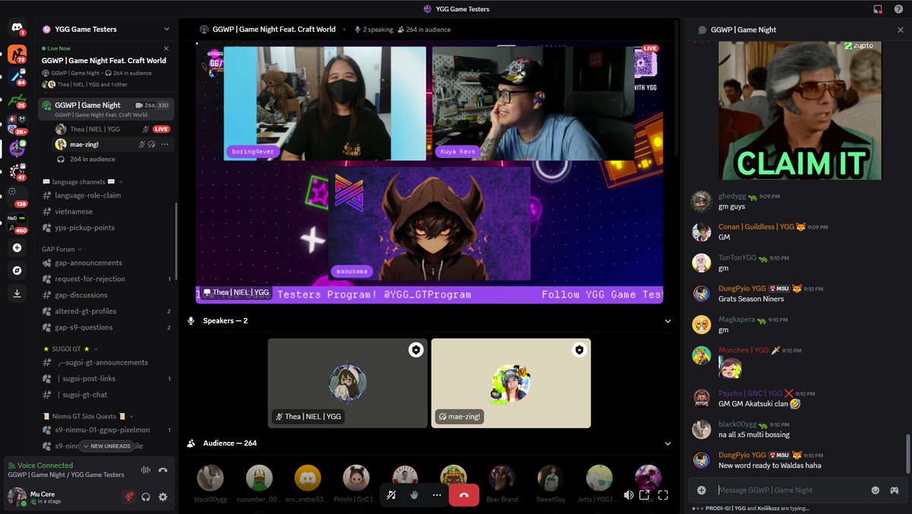
Task: Click the plus attach button in chat
Action: pos(701,490)
